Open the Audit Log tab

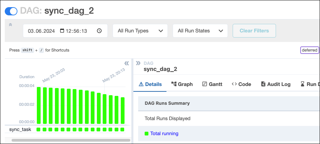[276, 84]
